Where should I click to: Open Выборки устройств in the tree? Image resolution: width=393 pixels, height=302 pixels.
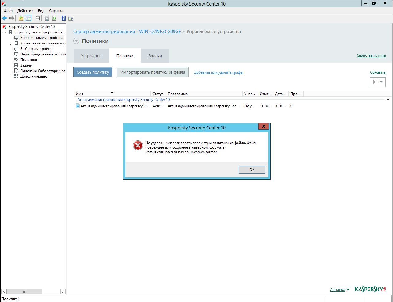point(37,49)
